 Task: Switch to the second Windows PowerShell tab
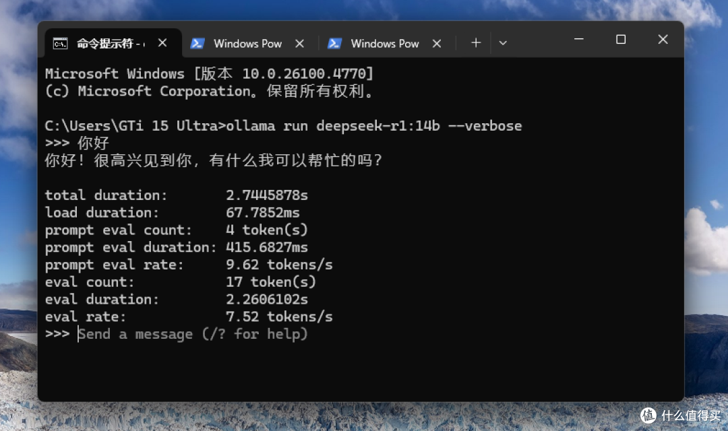click(385, 44)
